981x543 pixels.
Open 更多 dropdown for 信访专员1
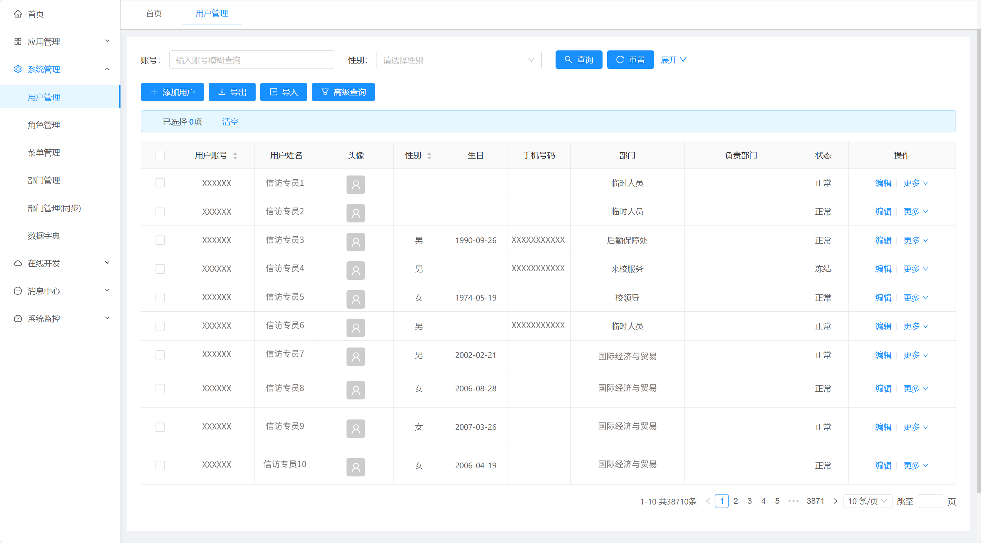click(916, 183)
